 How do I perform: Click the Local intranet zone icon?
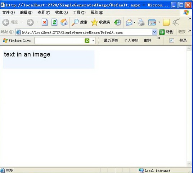coord(141,170)
